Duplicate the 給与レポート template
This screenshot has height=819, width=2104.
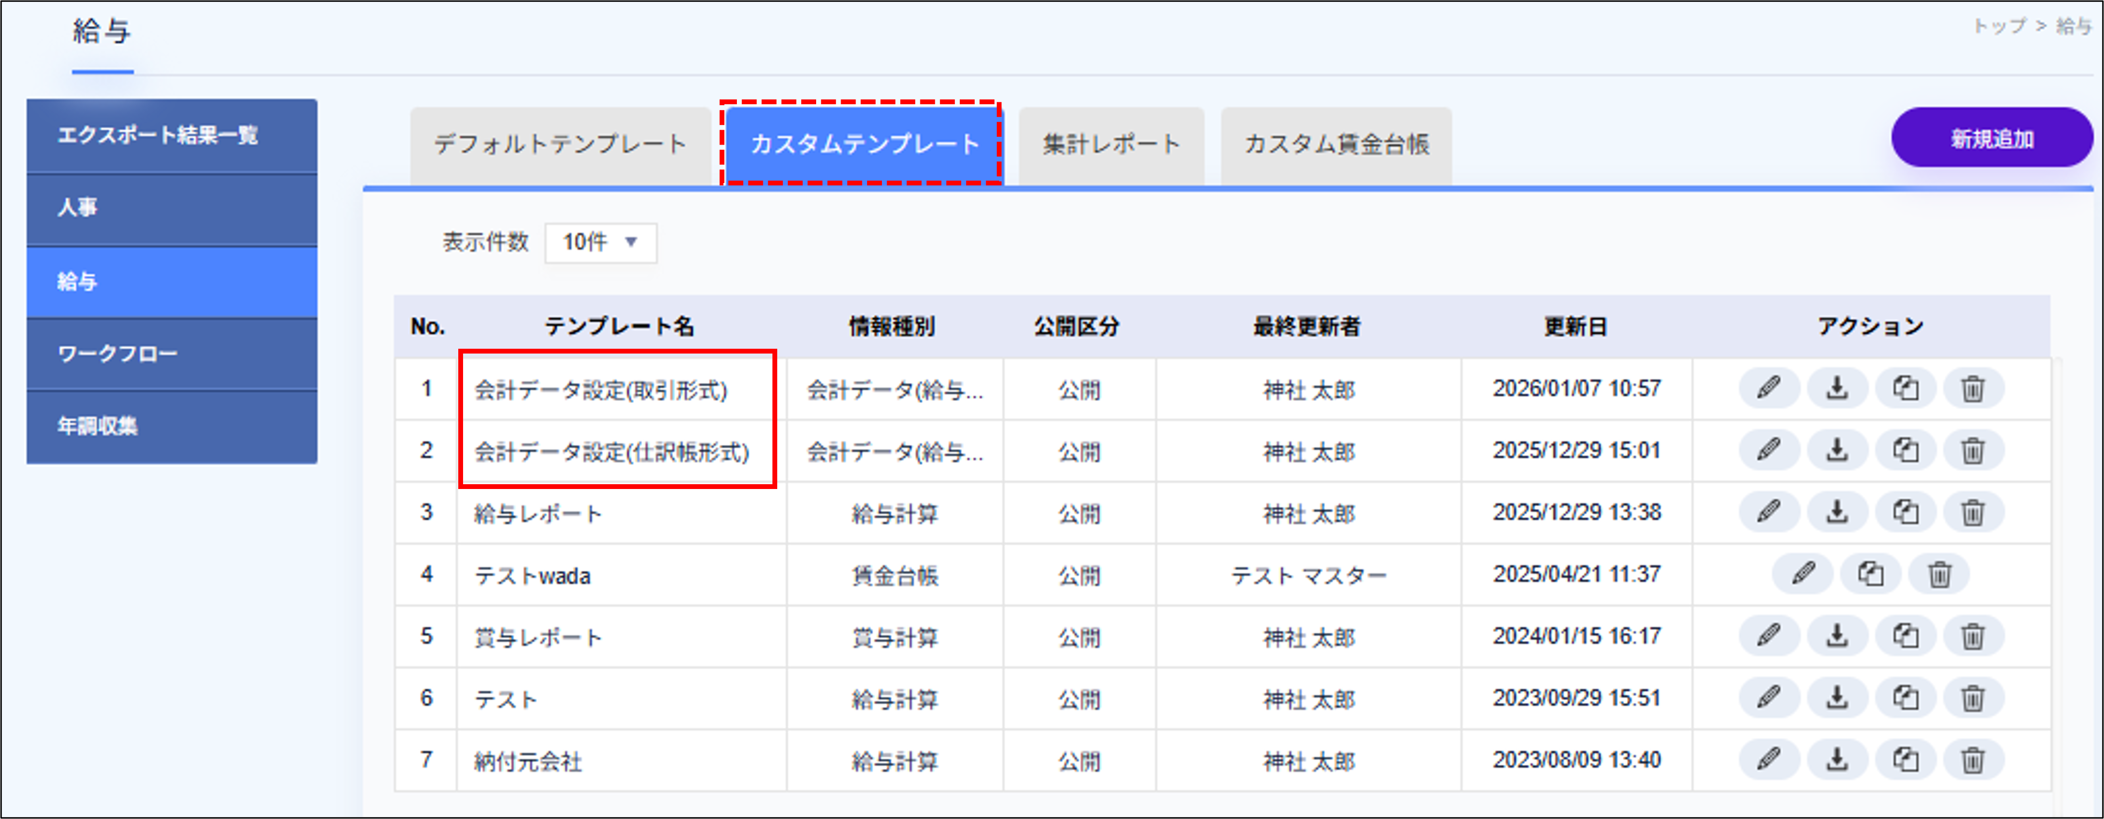1906,513
